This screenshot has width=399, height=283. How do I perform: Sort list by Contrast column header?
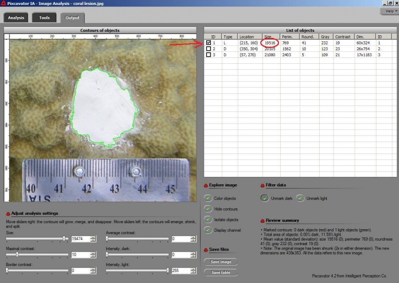(344, 36)
